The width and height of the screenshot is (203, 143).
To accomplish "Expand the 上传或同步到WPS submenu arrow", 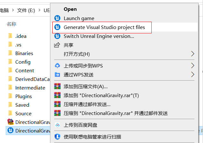I will [x=192, y=66].
